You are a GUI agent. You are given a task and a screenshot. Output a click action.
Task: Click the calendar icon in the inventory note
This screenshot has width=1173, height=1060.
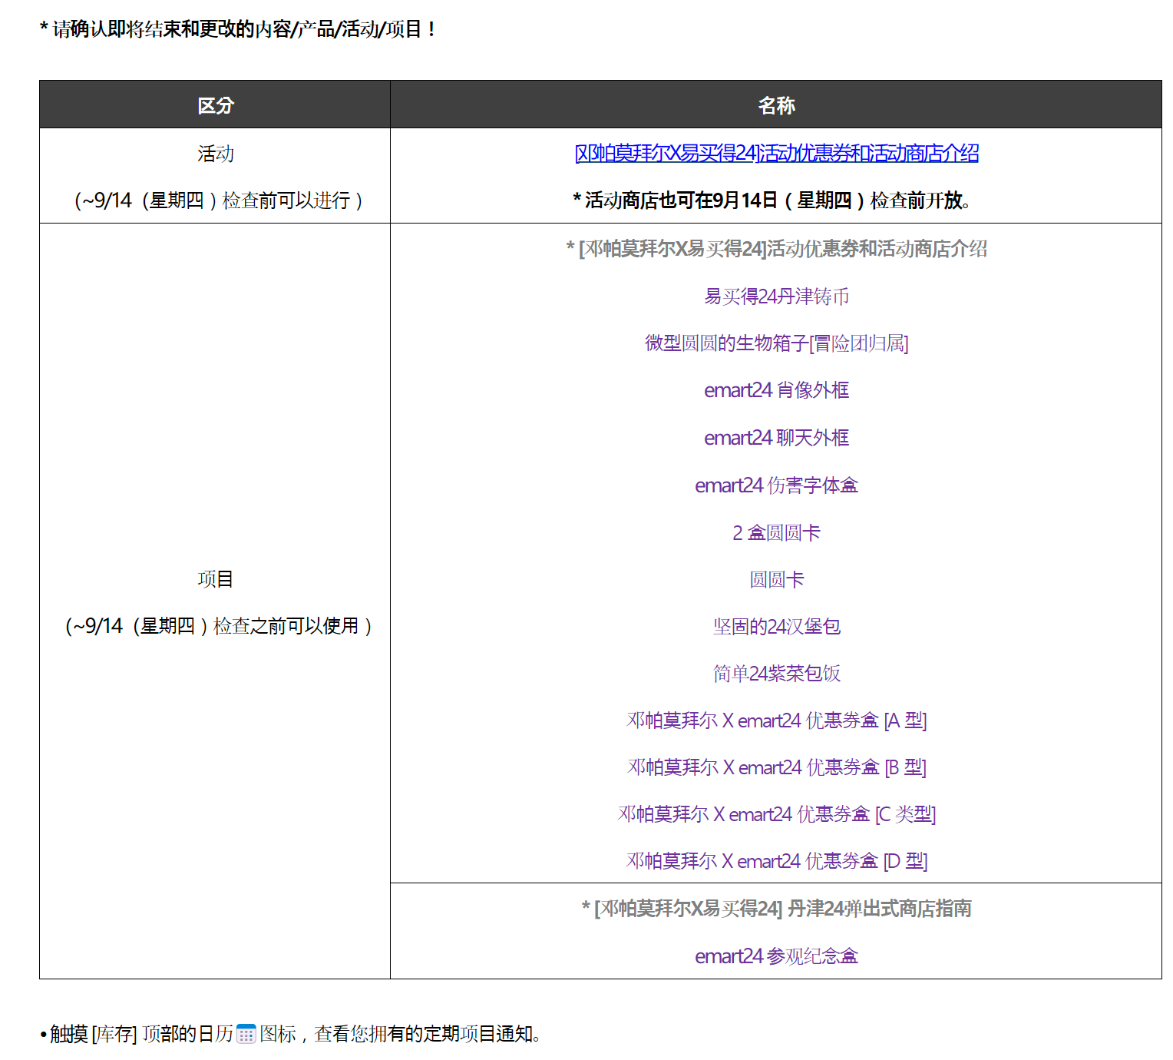(x=246, y=1034)
